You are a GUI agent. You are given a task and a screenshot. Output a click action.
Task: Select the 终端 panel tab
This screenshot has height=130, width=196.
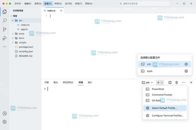81,83
